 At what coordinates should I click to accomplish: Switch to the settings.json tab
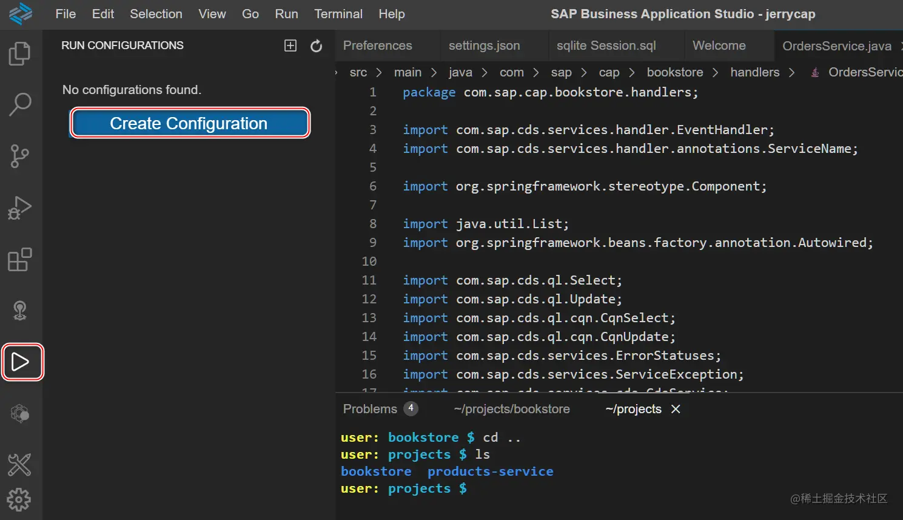(x=484, y=46)
